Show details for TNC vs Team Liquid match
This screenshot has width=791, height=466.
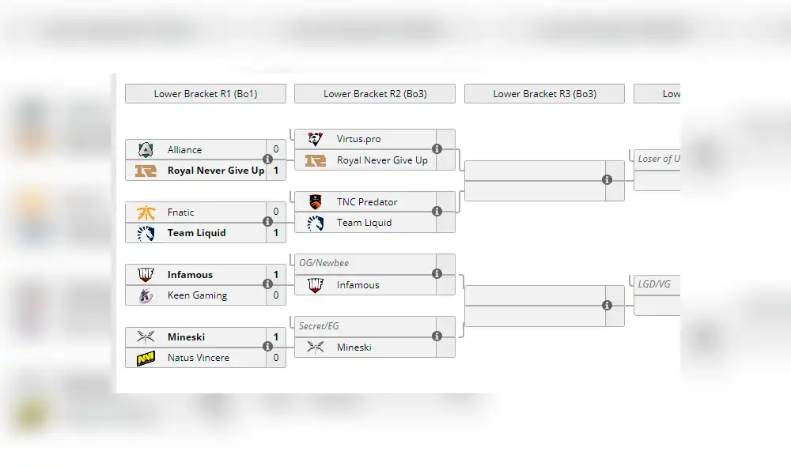pos(437,212)
